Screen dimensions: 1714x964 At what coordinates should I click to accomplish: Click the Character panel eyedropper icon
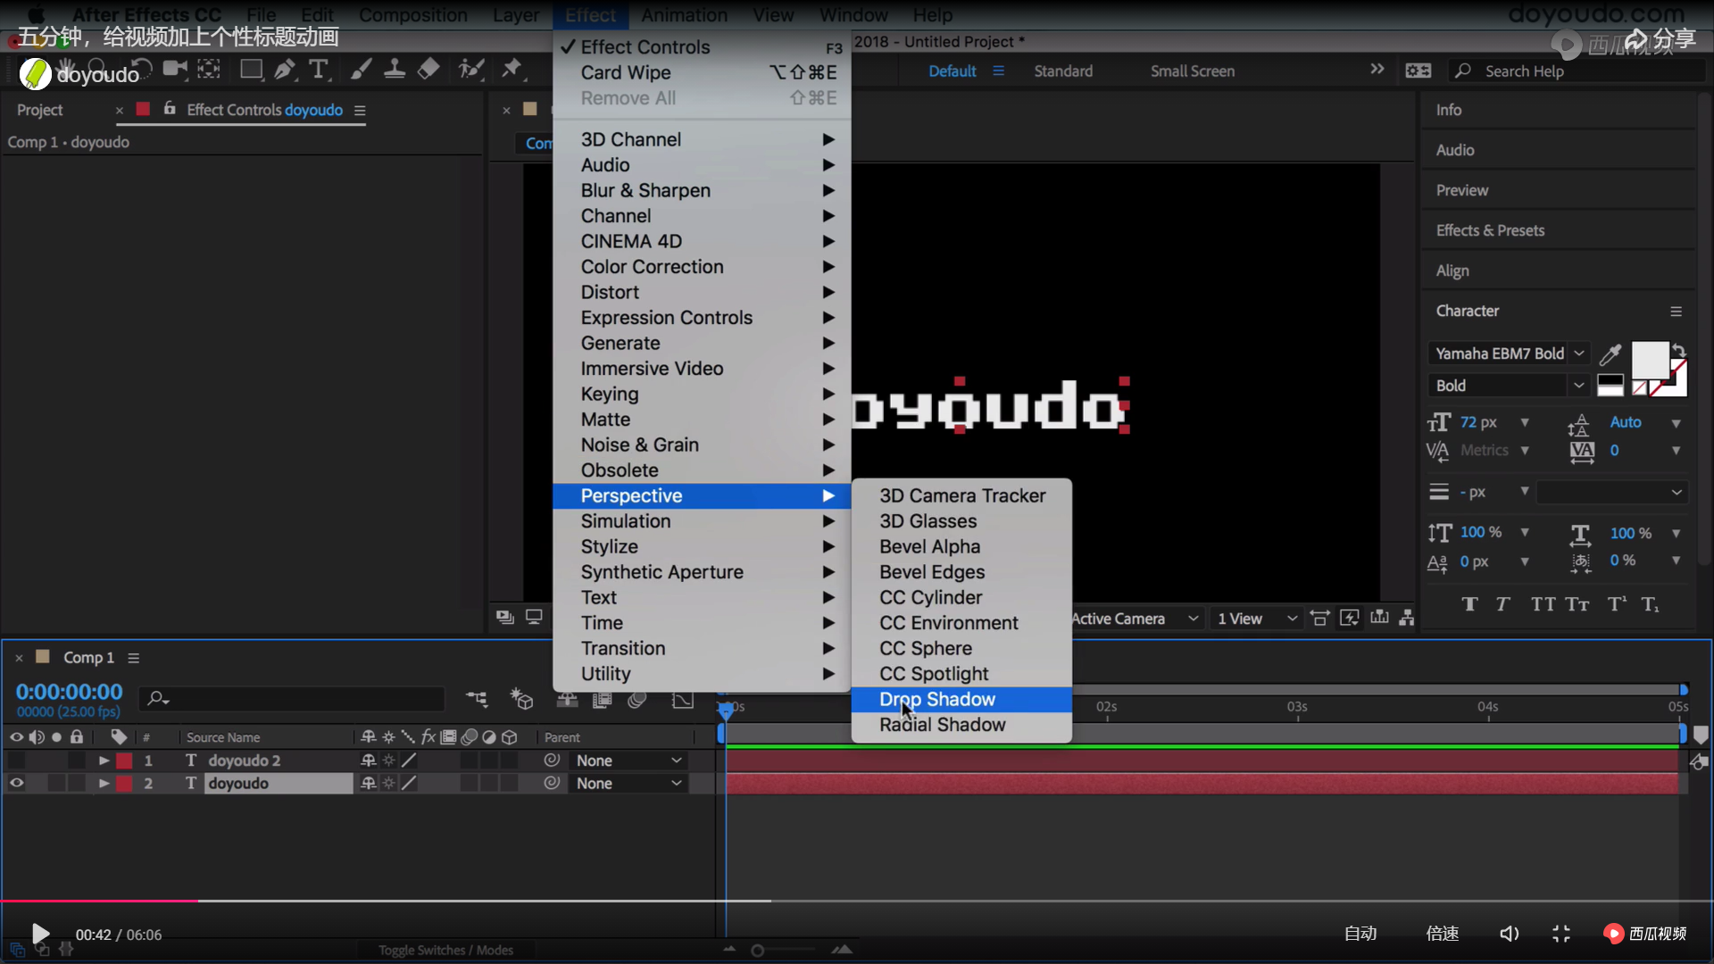click(x=1610, y=354)
